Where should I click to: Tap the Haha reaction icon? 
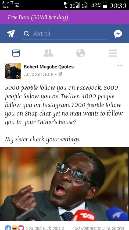(15, 228)
